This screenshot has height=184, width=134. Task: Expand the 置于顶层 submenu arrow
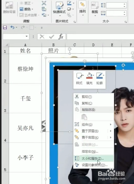111,131
